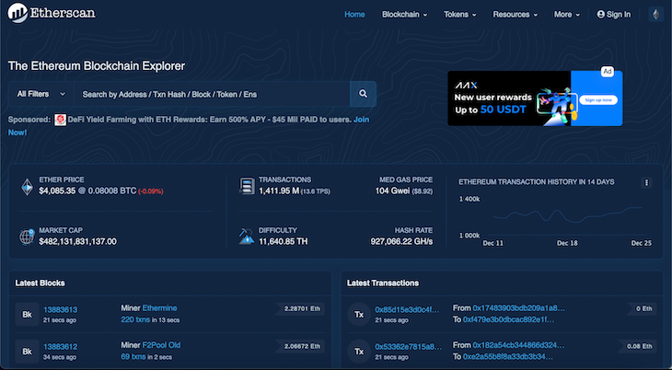The height and width of the screenshot is (370, 672).
Task: Expand the More menu
Action: (x=566, y=15)
